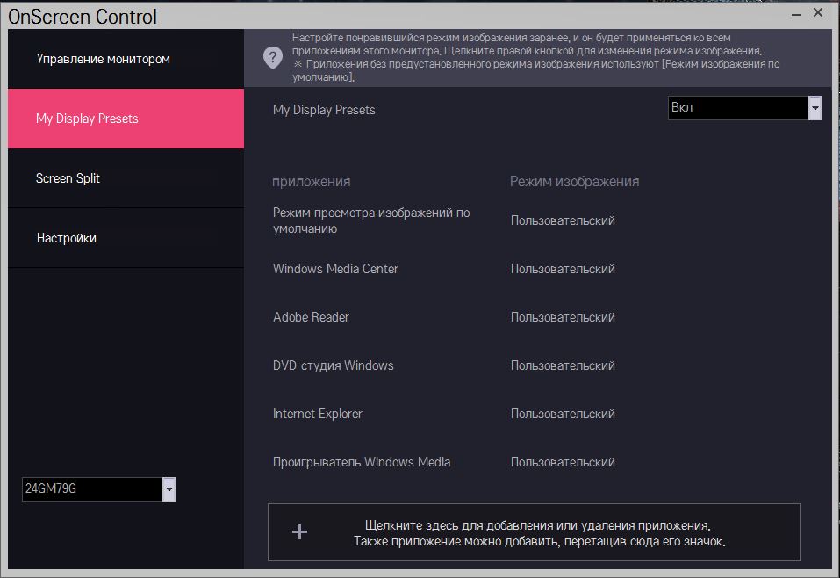Select the Windows Media Center application row

(x=335, y=269)
